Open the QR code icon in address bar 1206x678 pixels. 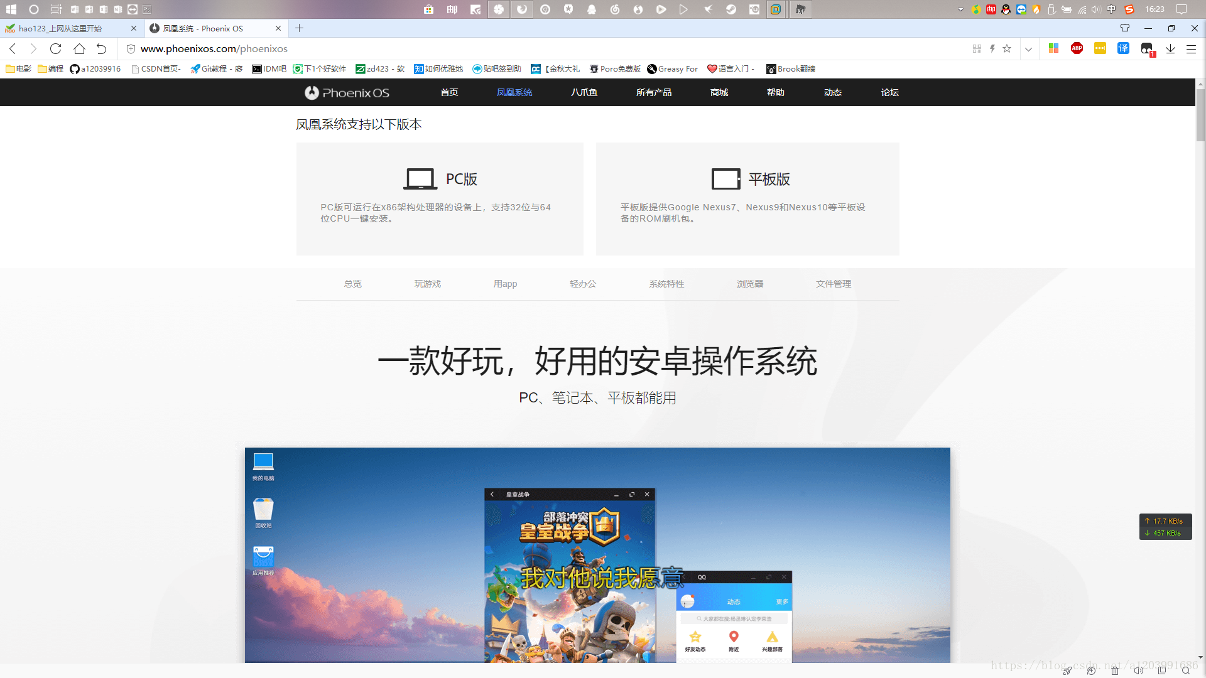coord(977,49)
